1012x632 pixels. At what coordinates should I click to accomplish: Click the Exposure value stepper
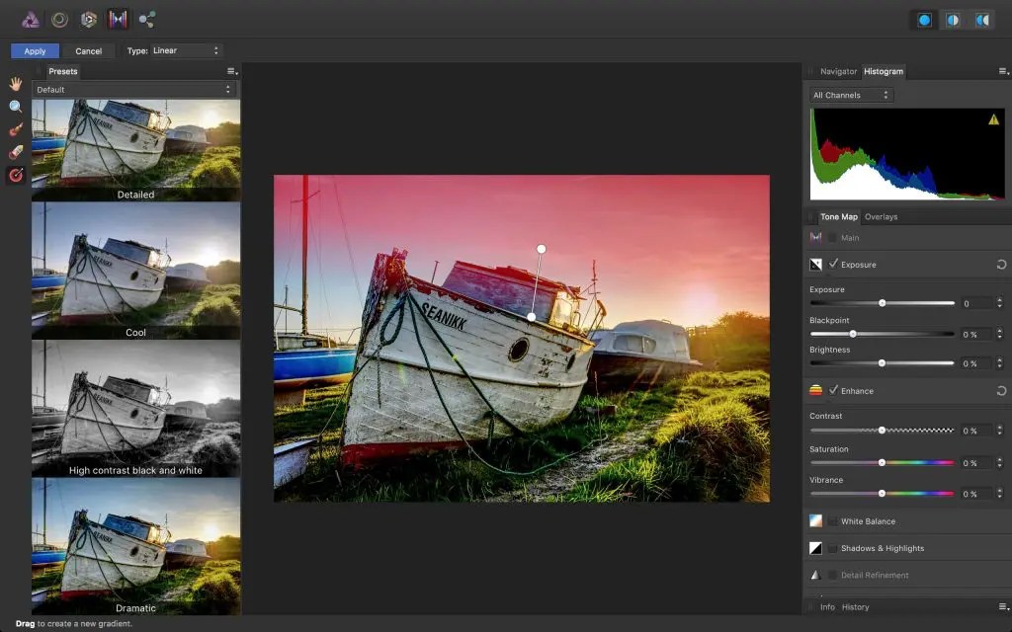pyautogui.click(x=1000, y=303)
